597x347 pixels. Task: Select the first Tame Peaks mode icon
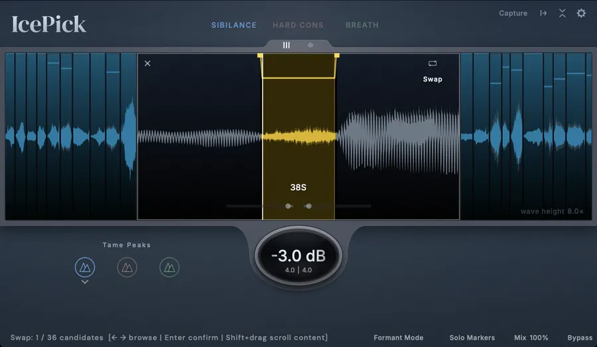pos(85,267)
